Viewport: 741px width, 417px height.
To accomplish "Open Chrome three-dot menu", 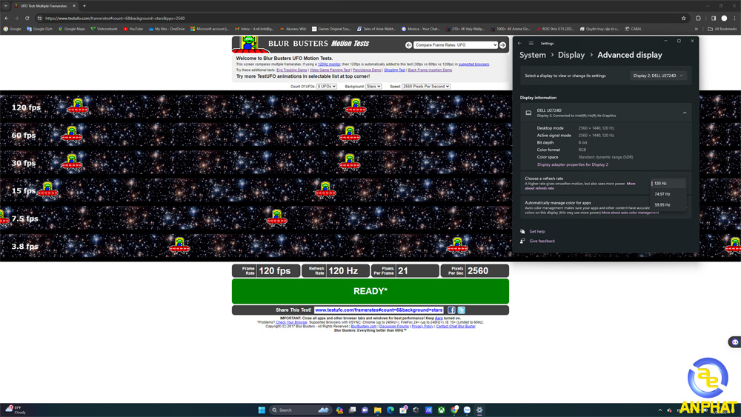I will [x=734, y=18].
